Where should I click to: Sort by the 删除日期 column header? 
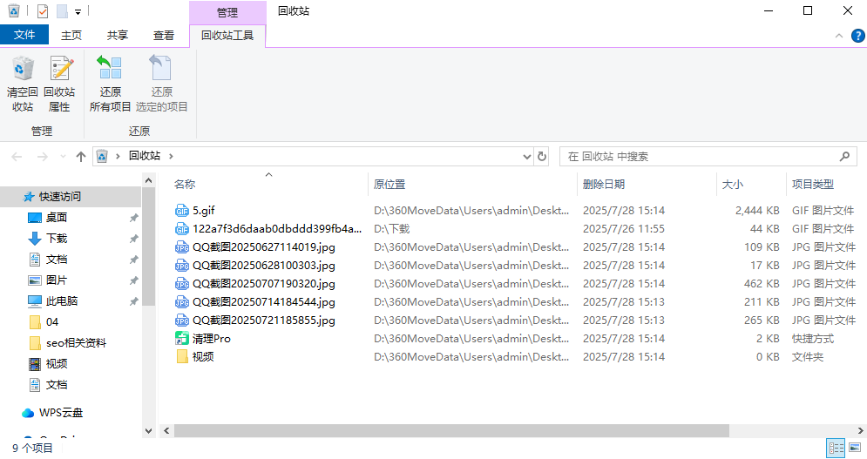click(x=603, y=185)
